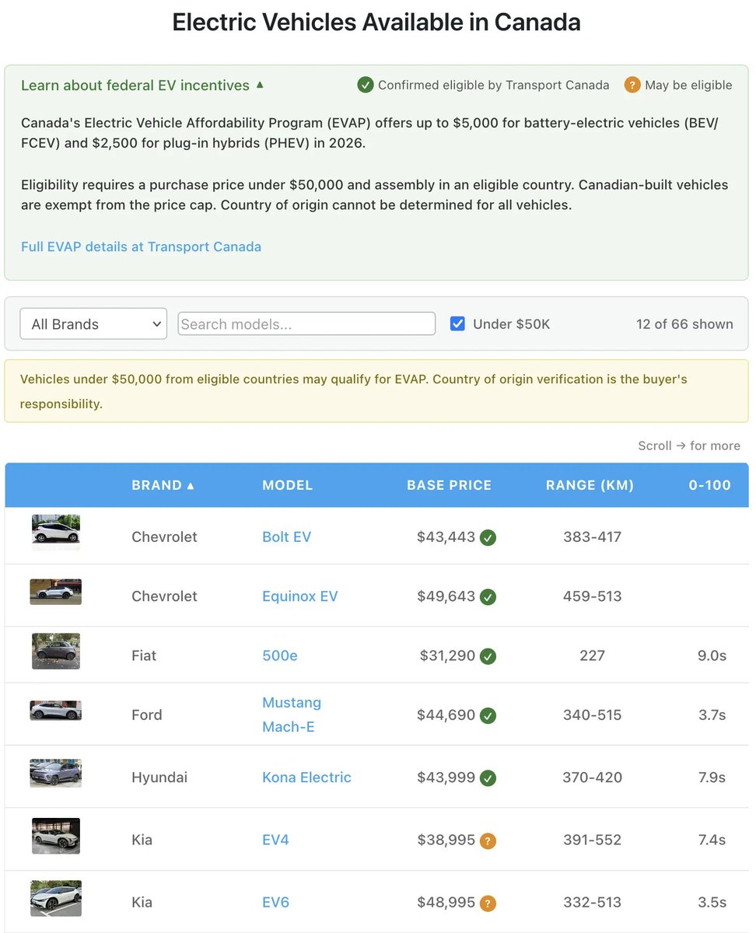Uncheck the Under $50K checkbox
This screenshot has width=756, height=933.
coord(457,323)
